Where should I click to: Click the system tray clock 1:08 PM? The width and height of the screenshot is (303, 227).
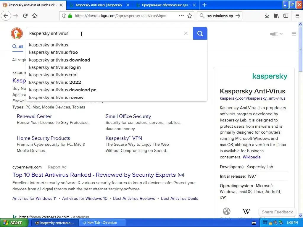(292, 223)
